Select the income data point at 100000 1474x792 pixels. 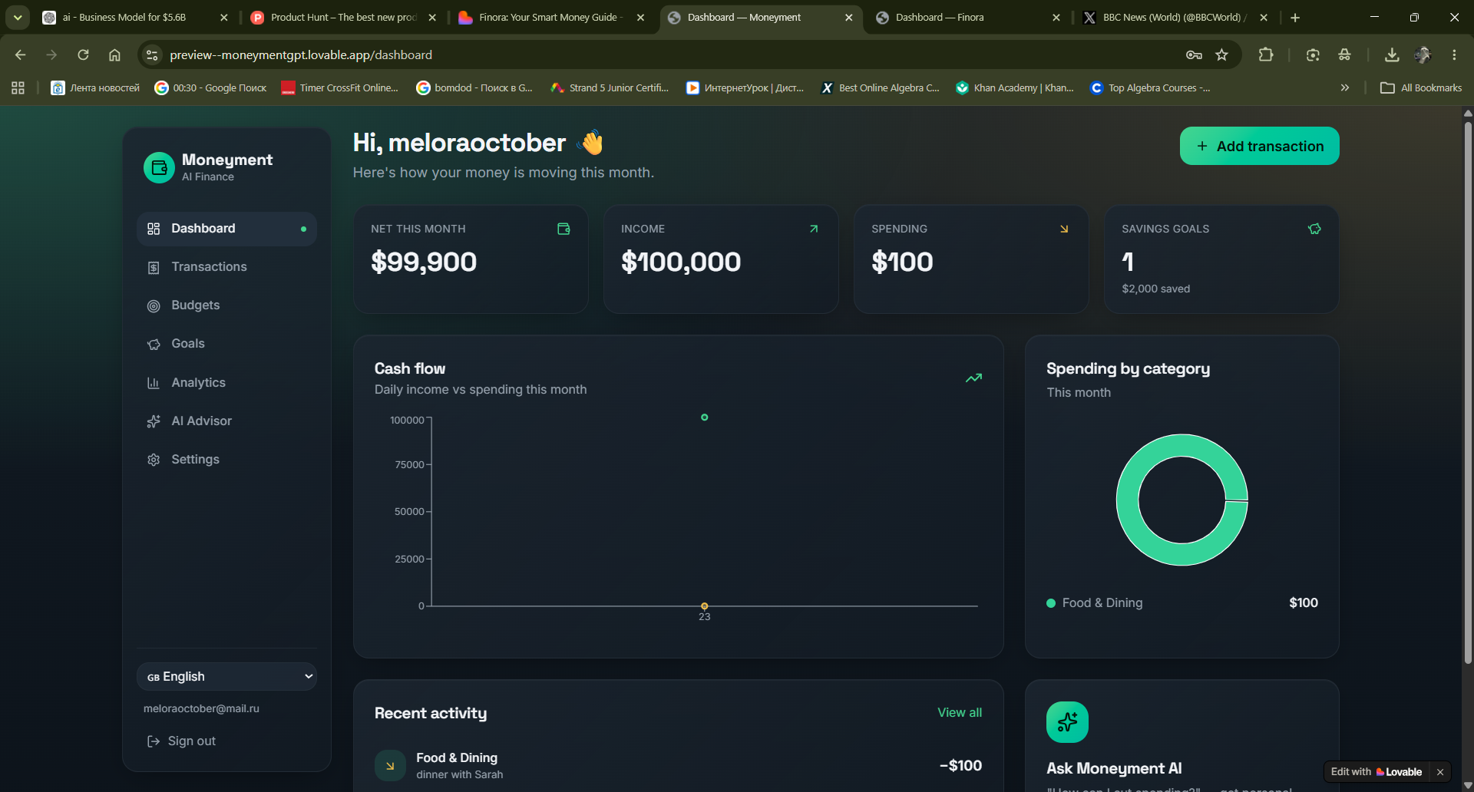pos(704,417)
